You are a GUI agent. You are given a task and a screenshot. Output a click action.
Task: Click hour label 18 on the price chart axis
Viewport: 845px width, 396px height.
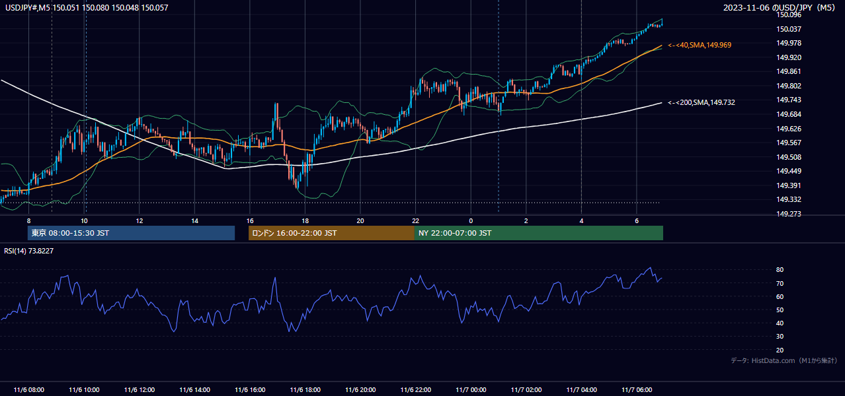point(305,220)
